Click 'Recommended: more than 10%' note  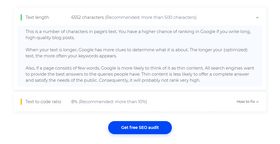[x=113, y=102]
